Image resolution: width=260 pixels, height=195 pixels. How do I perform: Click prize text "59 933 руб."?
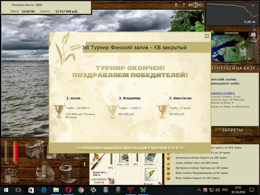177,114
